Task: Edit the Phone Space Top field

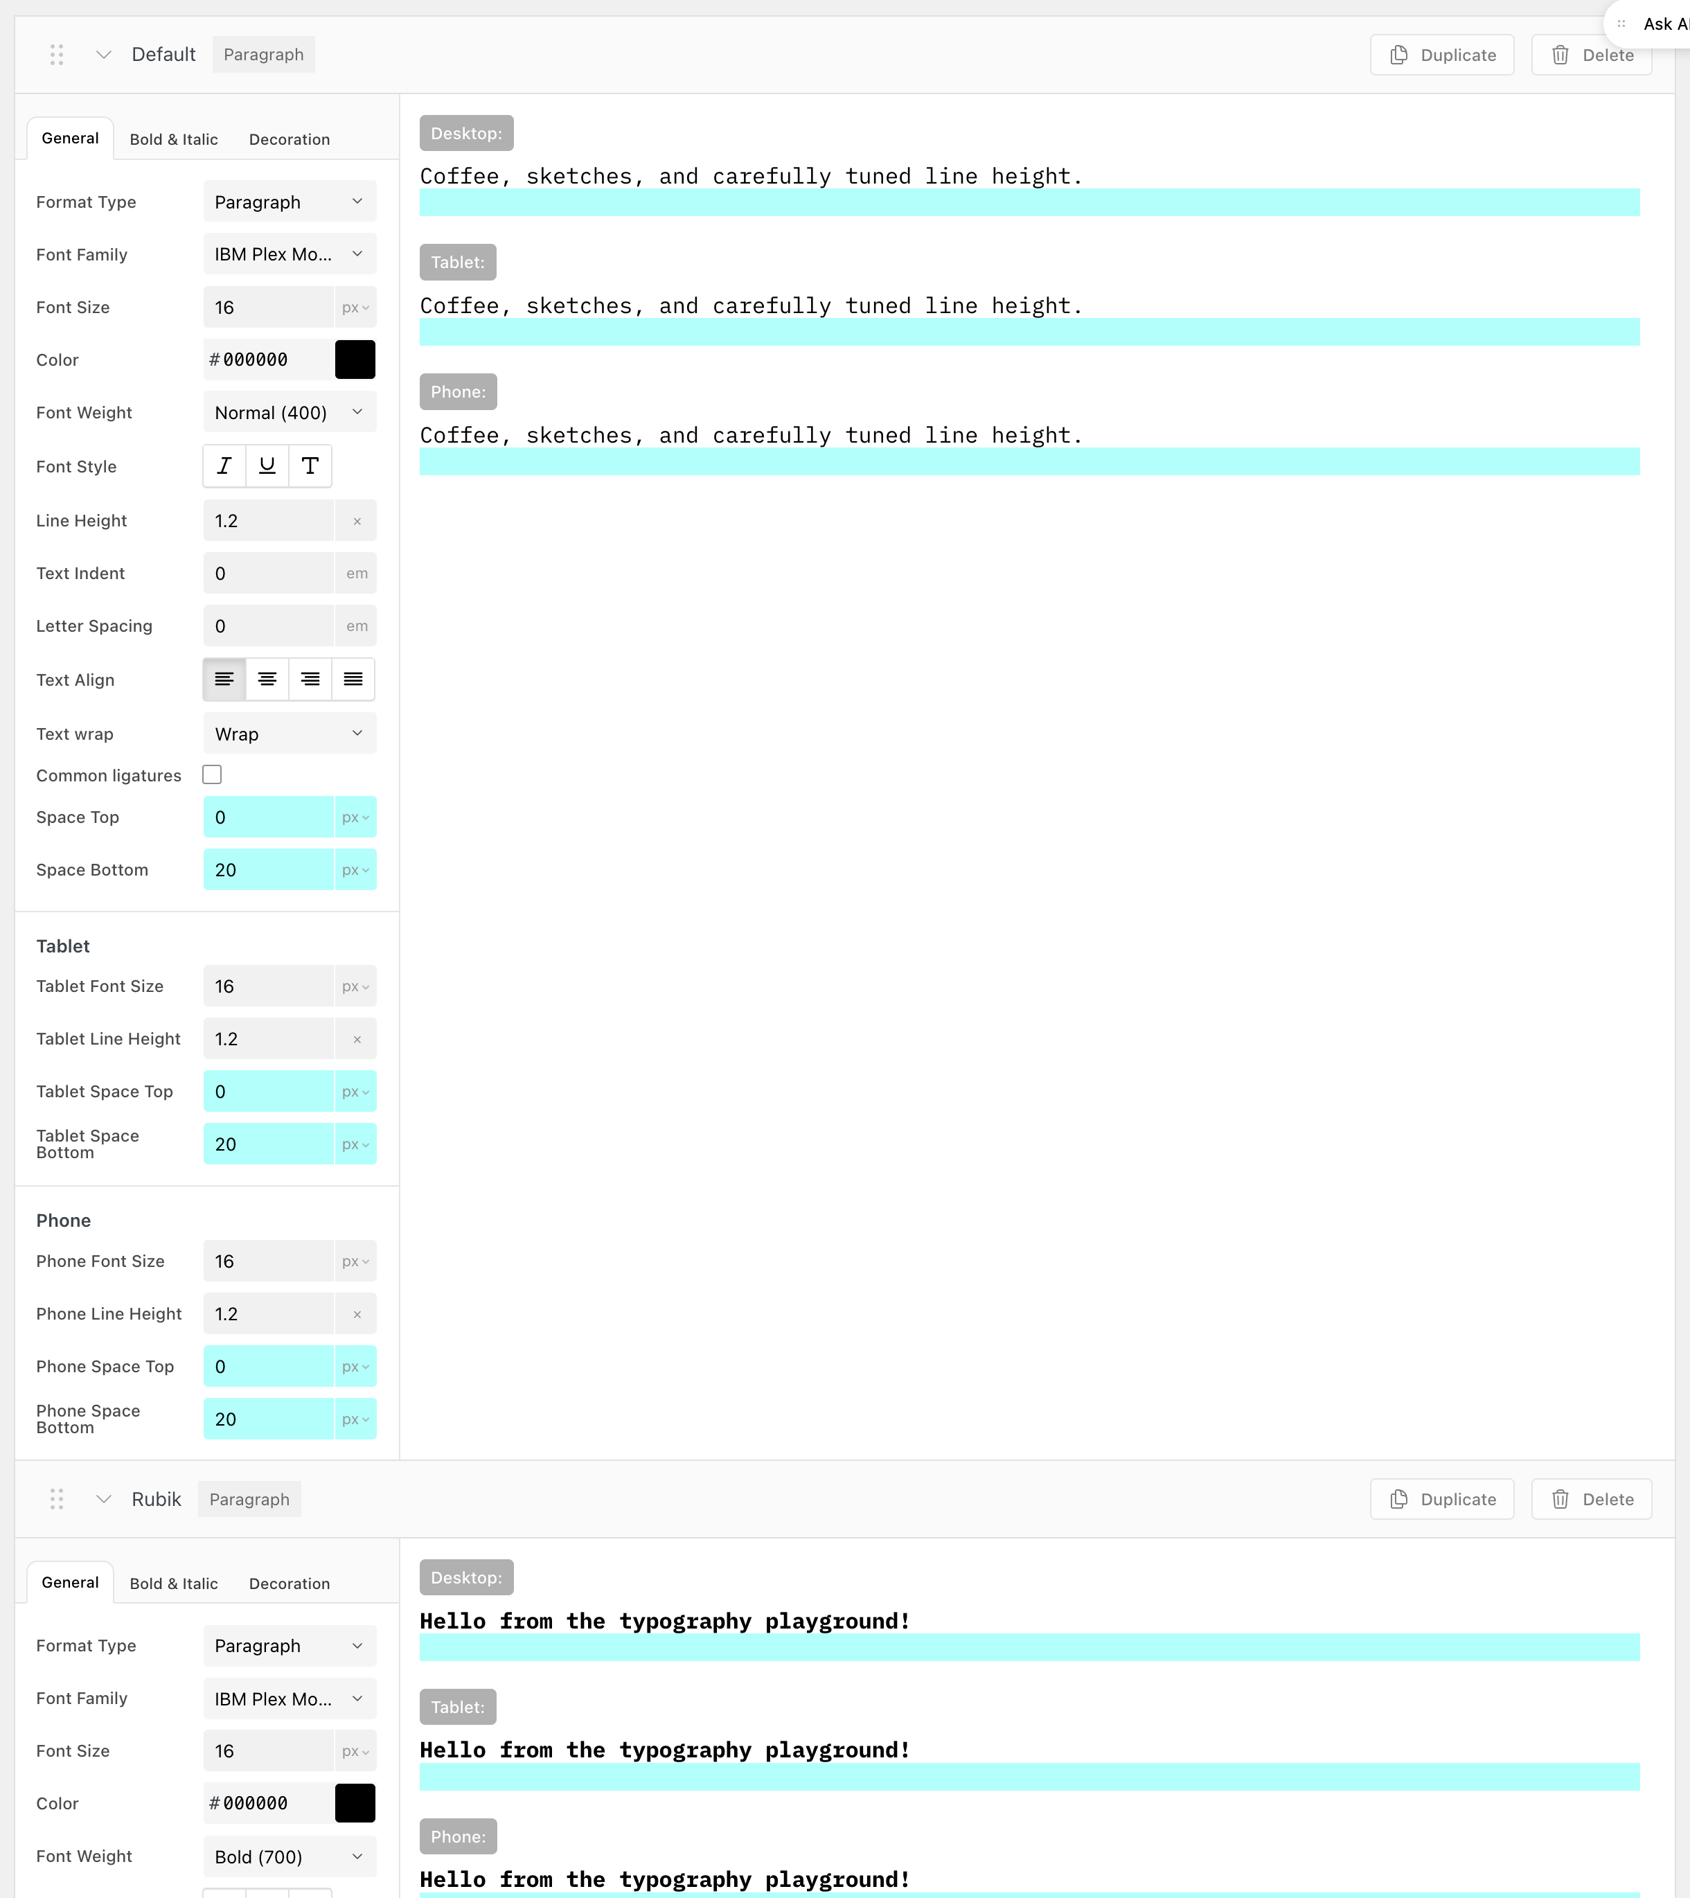Action: [268, 1367]
